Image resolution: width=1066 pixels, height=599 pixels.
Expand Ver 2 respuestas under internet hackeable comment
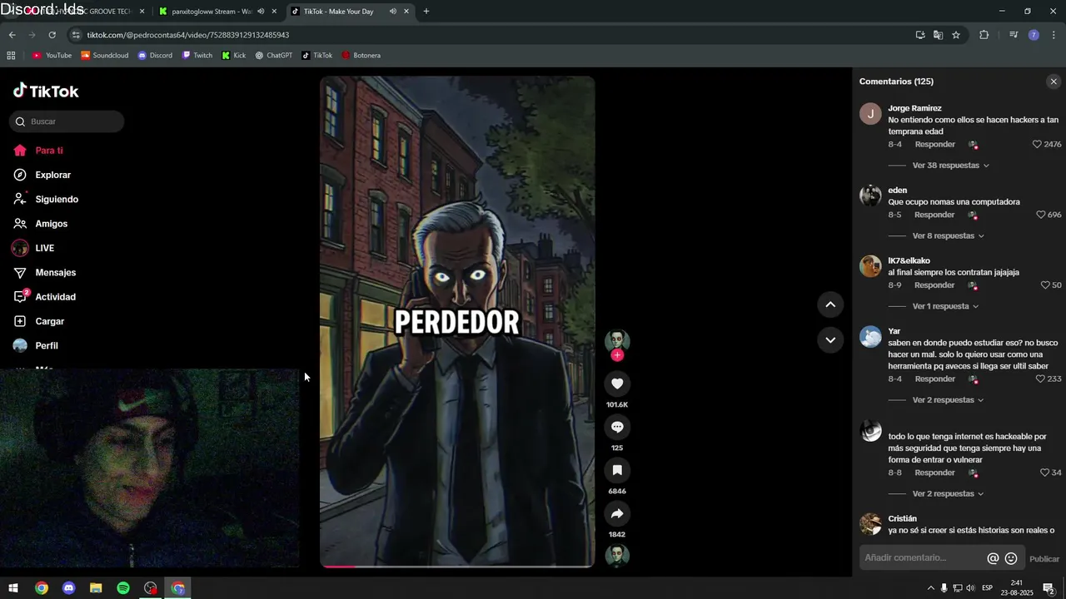tap(948, 494)
